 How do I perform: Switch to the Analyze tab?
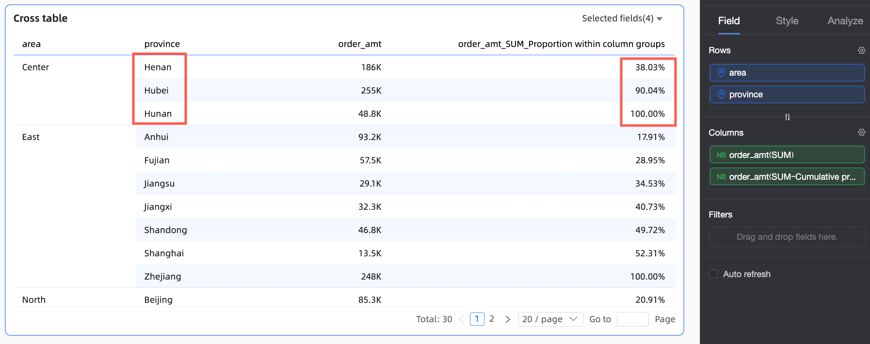click(845, 21)
